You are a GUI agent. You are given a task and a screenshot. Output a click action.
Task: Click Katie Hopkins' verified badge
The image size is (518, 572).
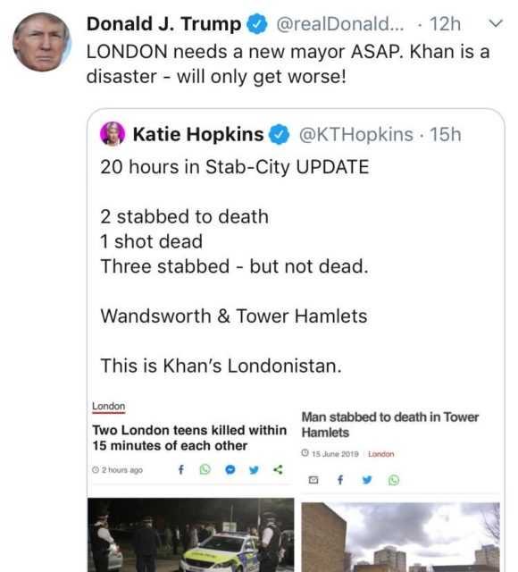click(x=279, y=134)
